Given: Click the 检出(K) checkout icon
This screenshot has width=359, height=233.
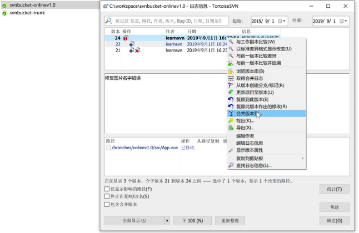Looking at the screenshot, I should (231, 121).
